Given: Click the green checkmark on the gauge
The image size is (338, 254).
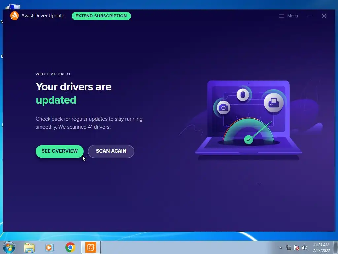Looking at the screenshot, I should click(248, 140).
